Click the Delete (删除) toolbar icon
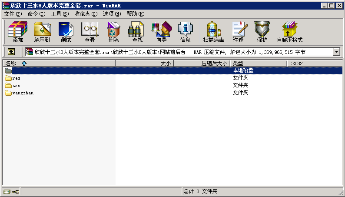Screen dimensions: 345x197 [x=113, y=32]
